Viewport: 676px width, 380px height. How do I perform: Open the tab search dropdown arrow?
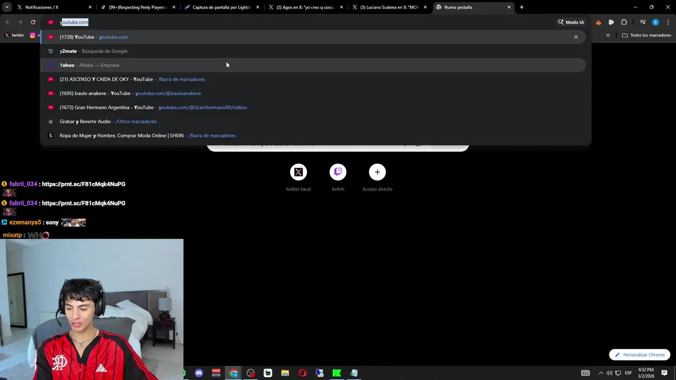coord(7,7)
